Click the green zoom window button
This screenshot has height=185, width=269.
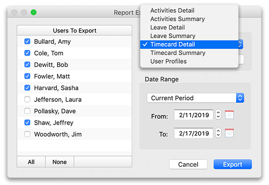click(x=33, y=13)
